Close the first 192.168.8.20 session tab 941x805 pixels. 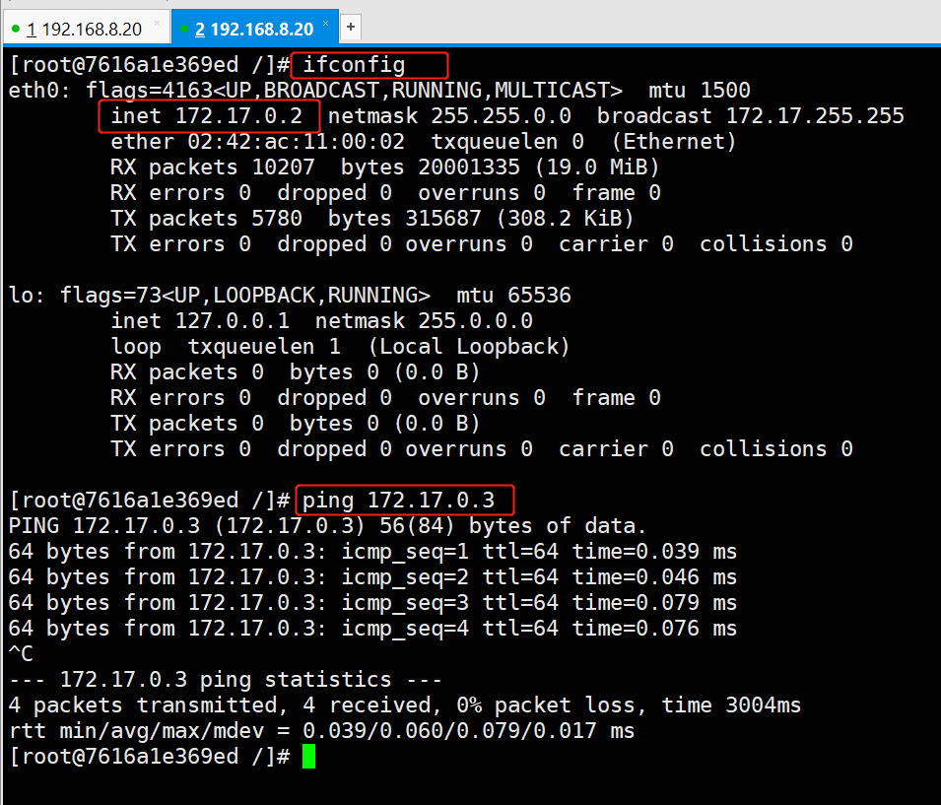coord(158,24)
